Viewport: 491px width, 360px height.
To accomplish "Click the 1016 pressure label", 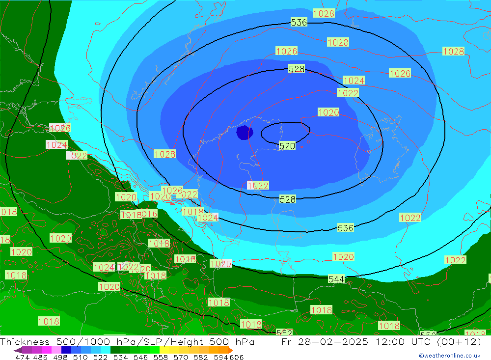I will point(149,214).
